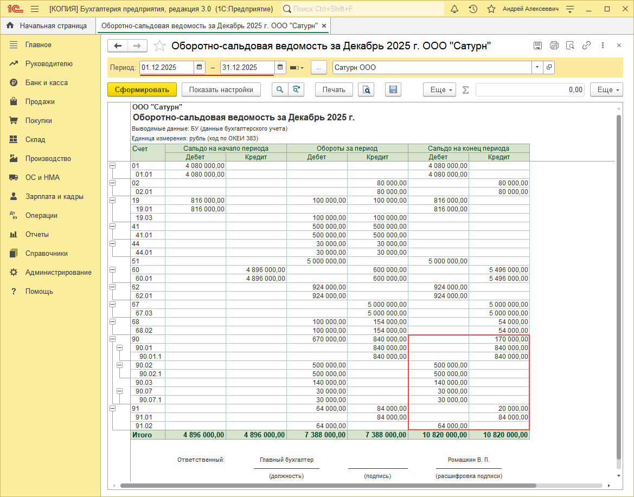634x497 pixels.
Task: Click the Сформировать button
Action: (x=142, y=90)
